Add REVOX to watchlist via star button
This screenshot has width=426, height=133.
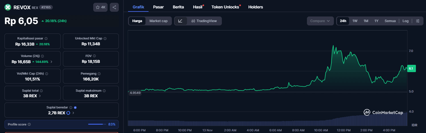point(101,8)
